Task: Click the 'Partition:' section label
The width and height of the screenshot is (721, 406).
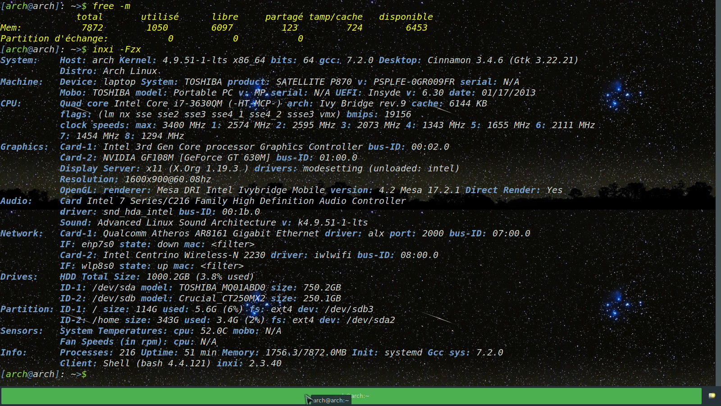Action: [x=27, y=309]
